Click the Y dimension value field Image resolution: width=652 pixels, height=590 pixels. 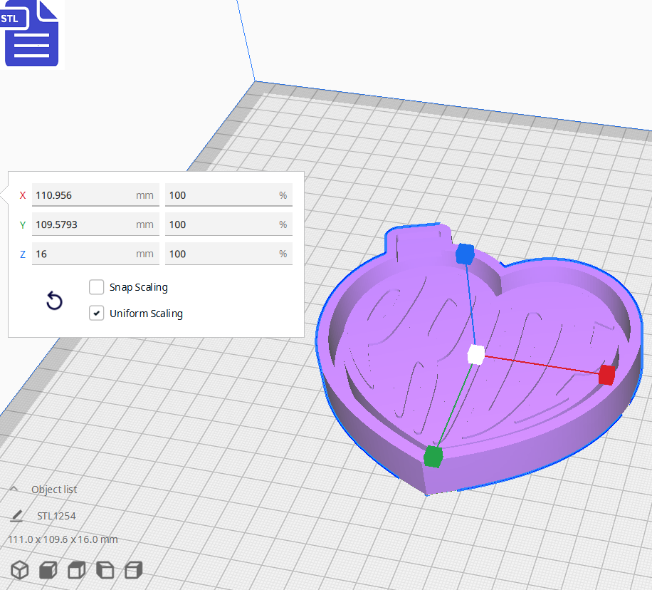point(95,224)
